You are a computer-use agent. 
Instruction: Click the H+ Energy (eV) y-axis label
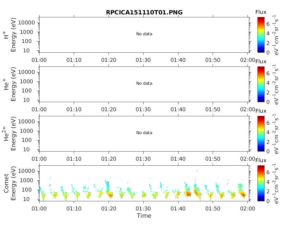13,35
